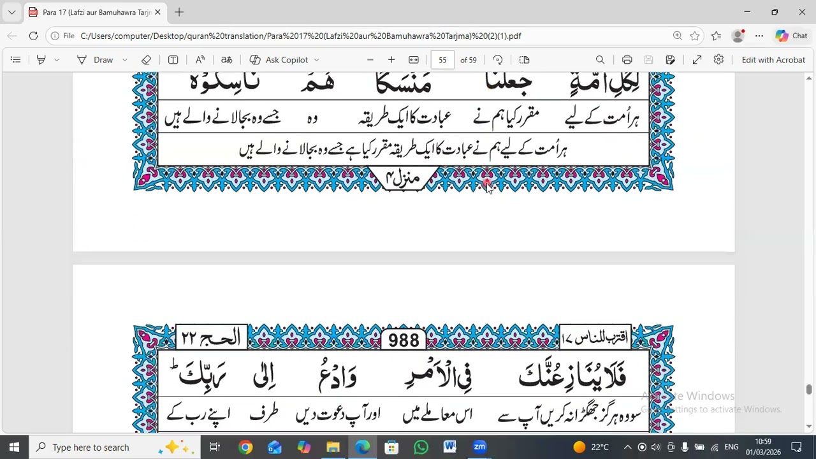The width and height of the screenshot is (816, 459).
Task: Zoom out the PDF page
Action: click(x=370, y=60)
